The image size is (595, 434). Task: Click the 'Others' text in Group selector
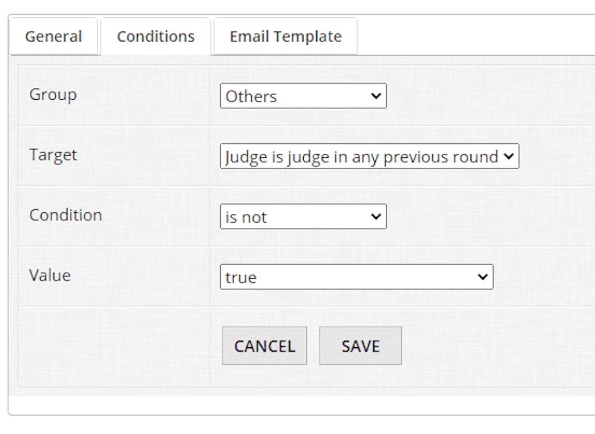click(251, 96)
